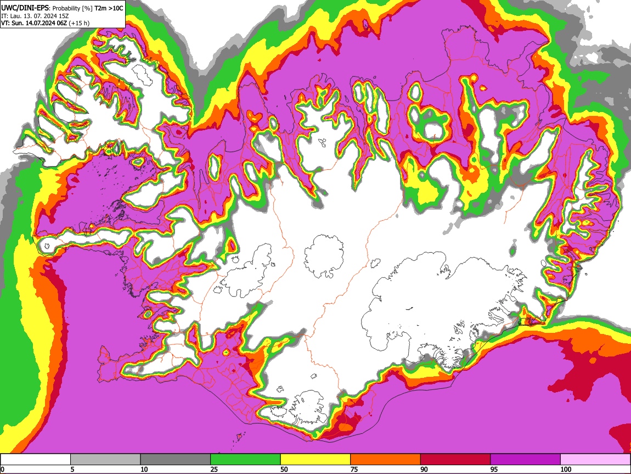Click the legend value '10'
The height and width of the screenshot is (474, 631).
click(x=144, y=469)
